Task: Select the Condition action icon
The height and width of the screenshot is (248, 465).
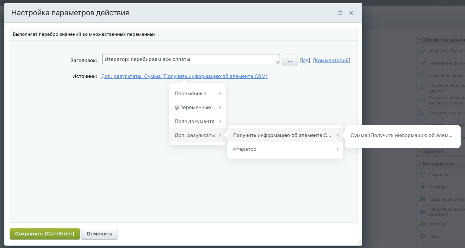Action: (x=422, y=224)
